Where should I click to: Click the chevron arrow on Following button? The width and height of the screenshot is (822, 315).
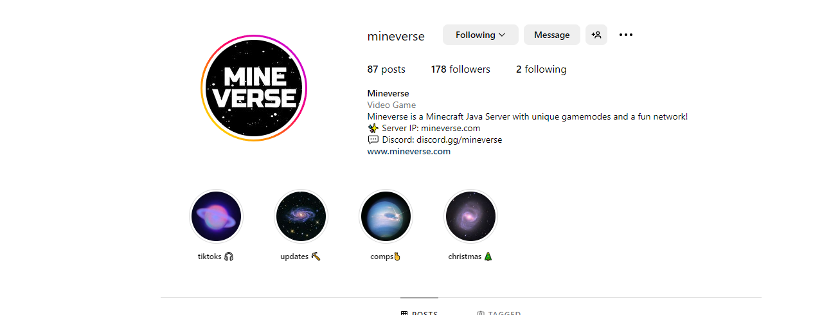(502, 35)
